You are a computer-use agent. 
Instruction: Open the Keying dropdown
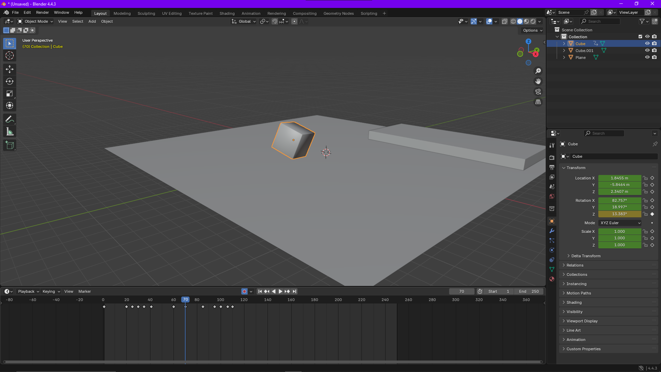click(x=51, y=291)
